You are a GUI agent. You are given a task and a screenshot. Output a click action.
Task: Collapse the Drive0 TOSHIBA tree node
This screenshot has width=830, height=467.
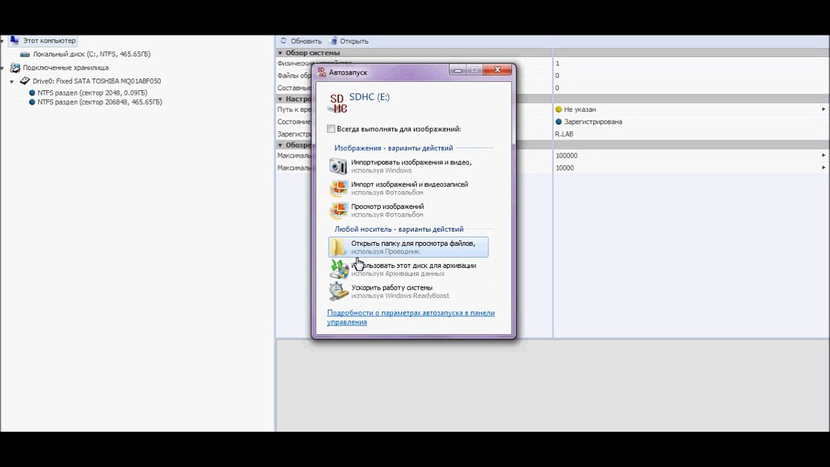(12, 82)
